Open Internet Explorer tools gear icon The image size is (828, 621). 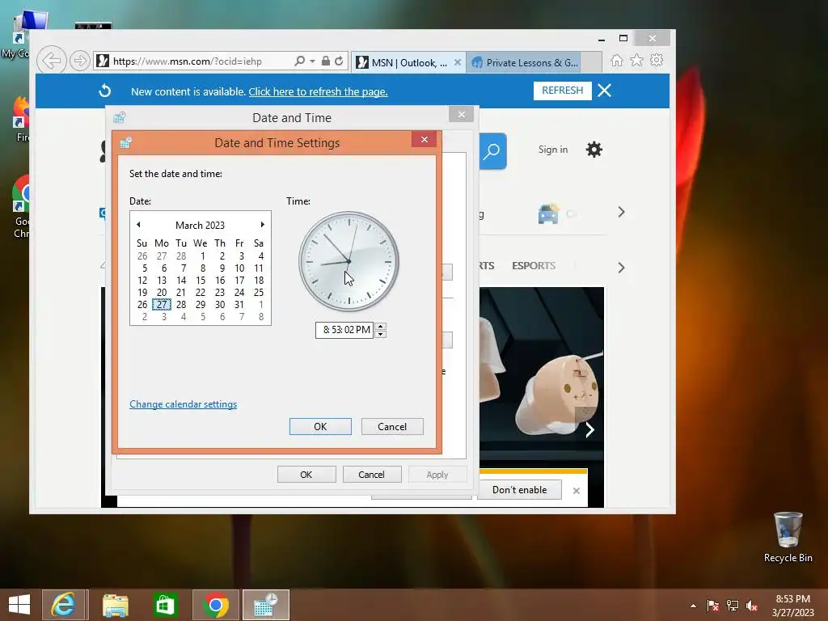click(x=657, y=60)
